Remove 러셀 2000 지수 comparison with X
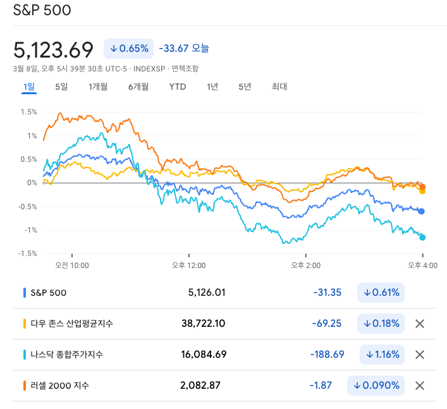The width and height of the screenshot is (447, 409). [420, 386]
